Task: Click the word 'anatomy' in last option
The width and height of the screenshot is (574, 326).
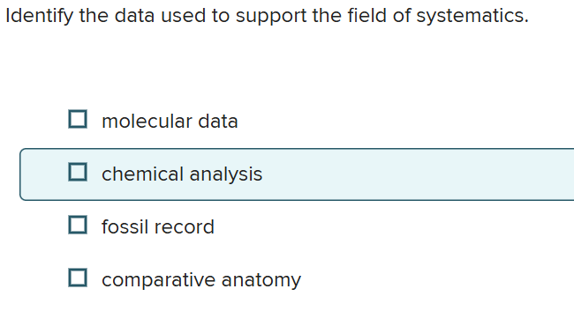Action: coord(261,280)
